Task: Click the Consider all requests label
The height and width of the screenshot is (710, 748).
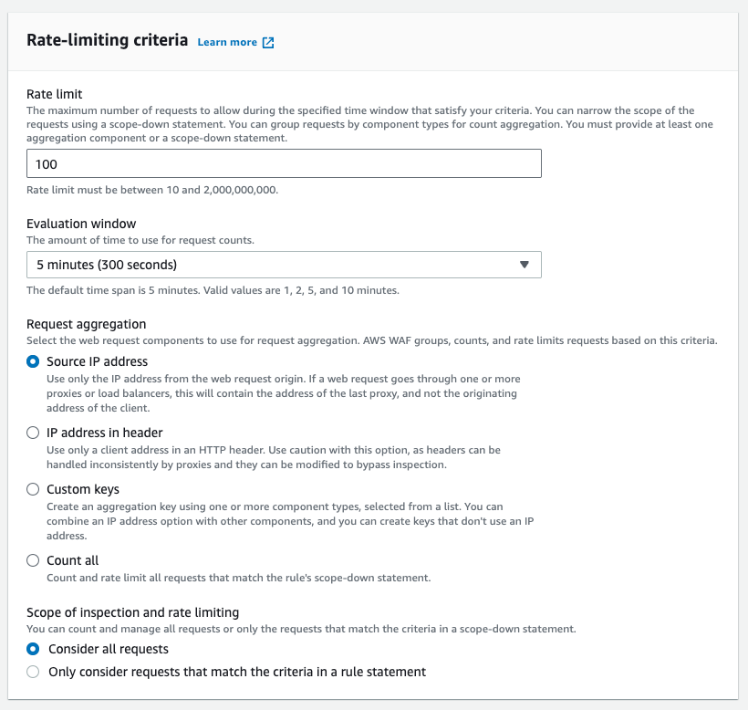Action: click(109, 649)
